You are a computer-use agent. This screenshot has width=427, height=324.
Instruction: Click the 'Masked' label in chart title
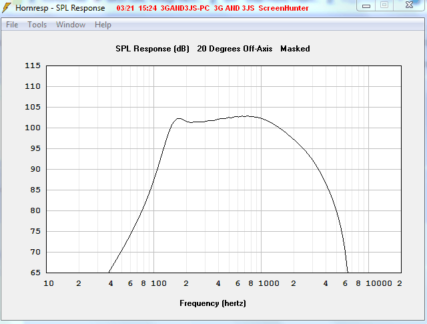(x=295, y=49)
